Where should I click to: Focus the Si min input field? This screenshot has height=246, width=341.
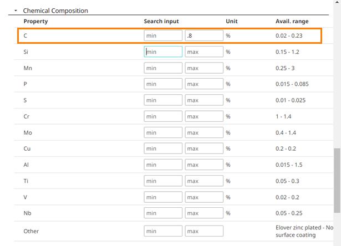pos(162,52)
